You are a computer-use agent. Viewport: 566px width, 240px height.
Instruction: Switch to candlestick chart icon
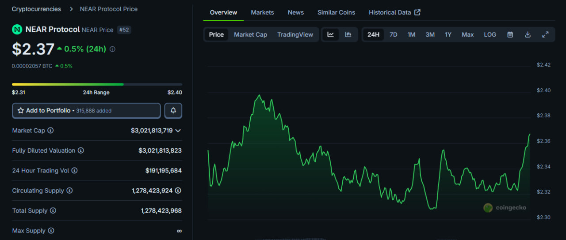coord(348,34)
